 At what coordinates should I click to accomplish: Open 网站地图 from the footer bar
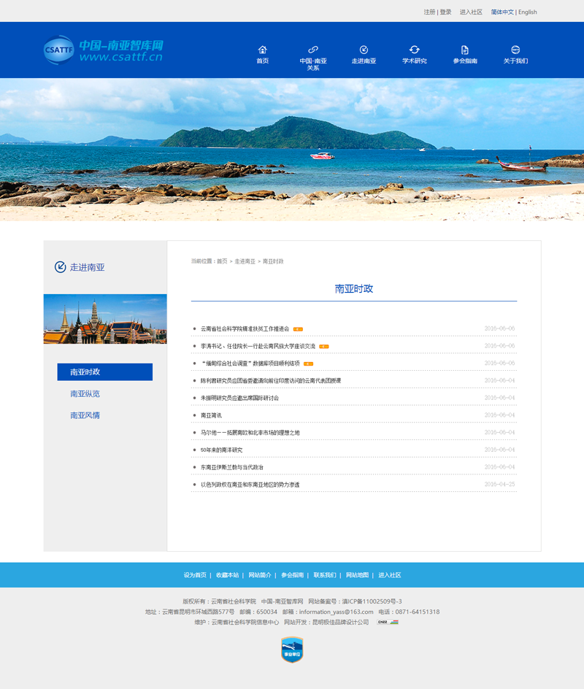[357, 575]
